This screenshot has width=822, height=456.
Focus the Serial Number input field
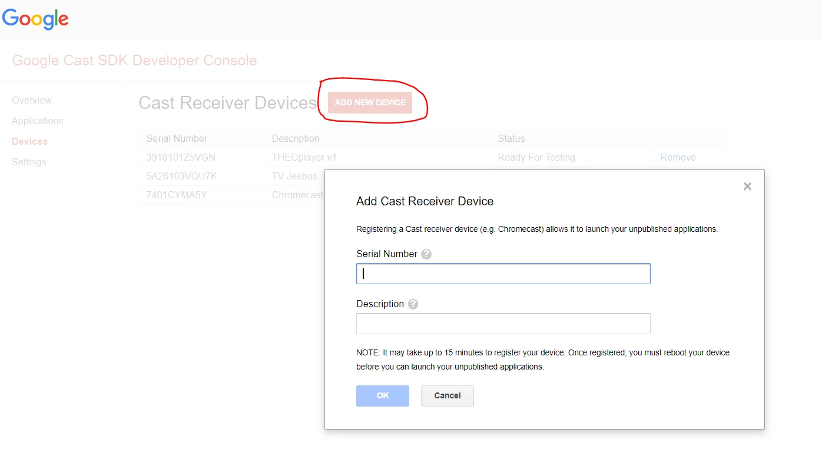tap(503, 273)
